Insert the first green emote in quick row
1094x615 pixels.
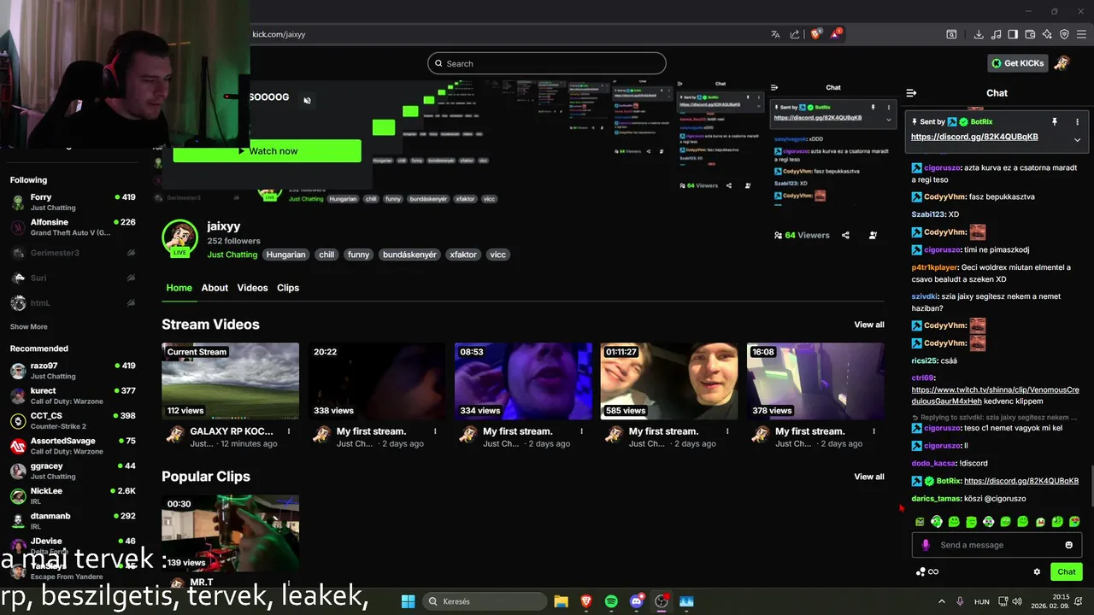tap(920, 522)
